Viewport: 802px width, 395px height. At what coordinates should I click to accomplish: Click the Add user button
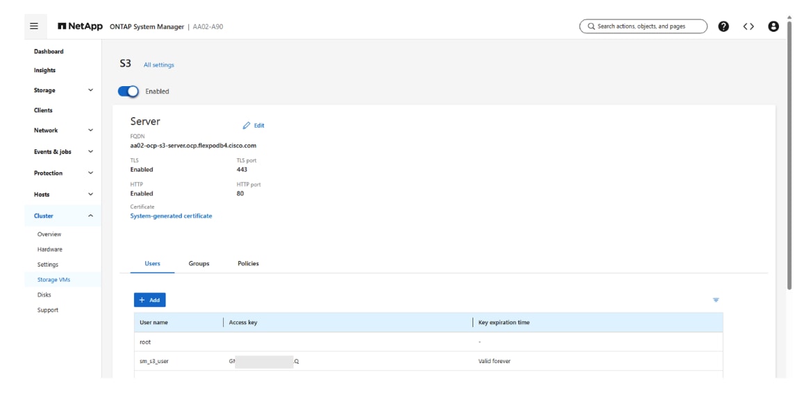point(150,300)
